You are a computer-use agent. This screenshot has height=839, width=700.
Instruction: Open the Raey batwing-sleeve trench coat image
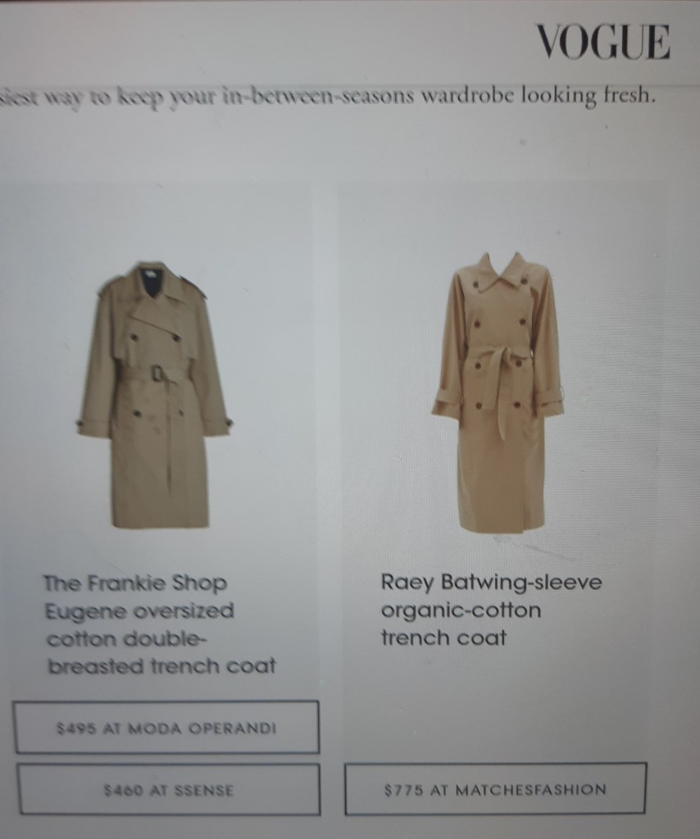(x=499, y=392)
